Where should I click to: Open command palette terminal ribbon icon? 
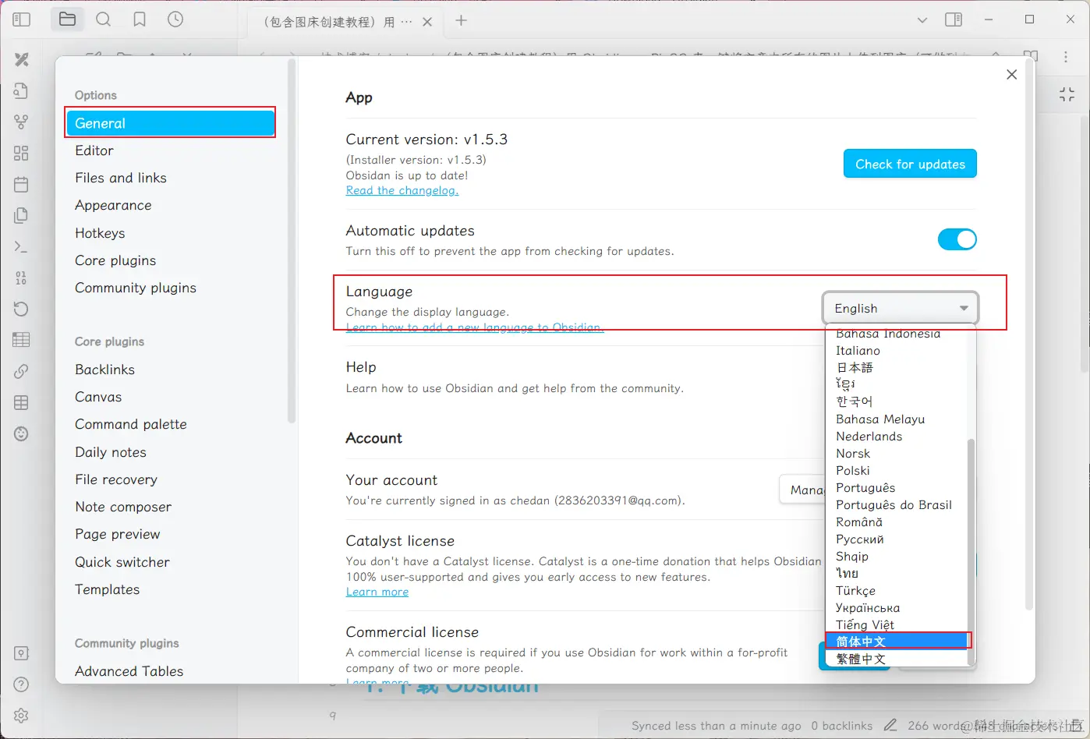pos(21,246)
